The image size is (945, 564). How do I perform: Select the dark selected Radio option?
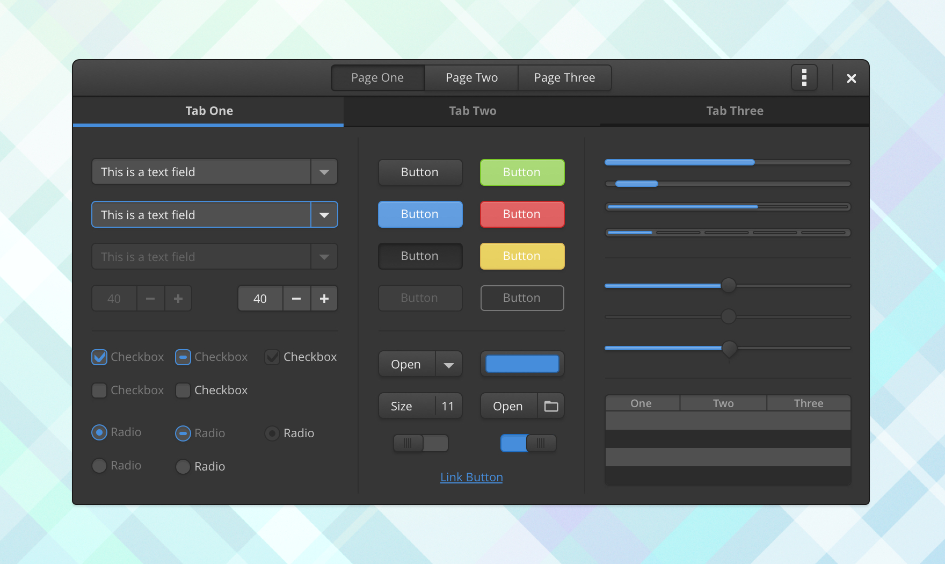coord(272,433)
